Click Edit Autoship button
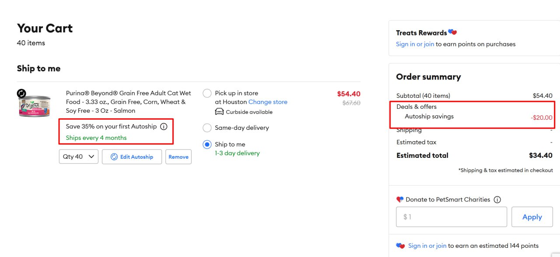560x257 pixels. click(132, 157)
